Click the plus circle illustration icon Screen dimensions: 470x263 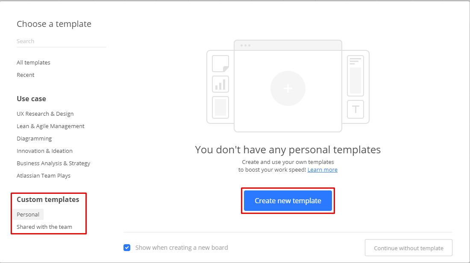288,88
